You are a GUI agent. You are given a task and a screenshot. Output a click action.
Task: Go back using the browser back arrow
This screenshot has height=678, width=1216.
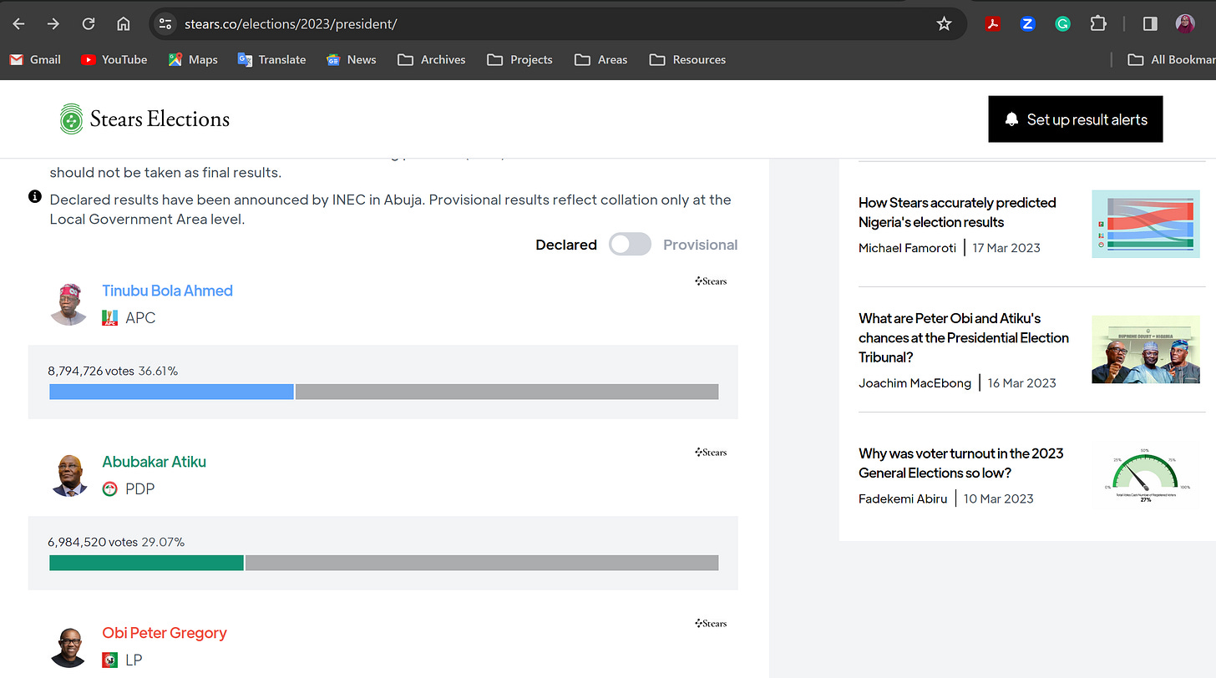pyautogui.click(x=18, y=23)
